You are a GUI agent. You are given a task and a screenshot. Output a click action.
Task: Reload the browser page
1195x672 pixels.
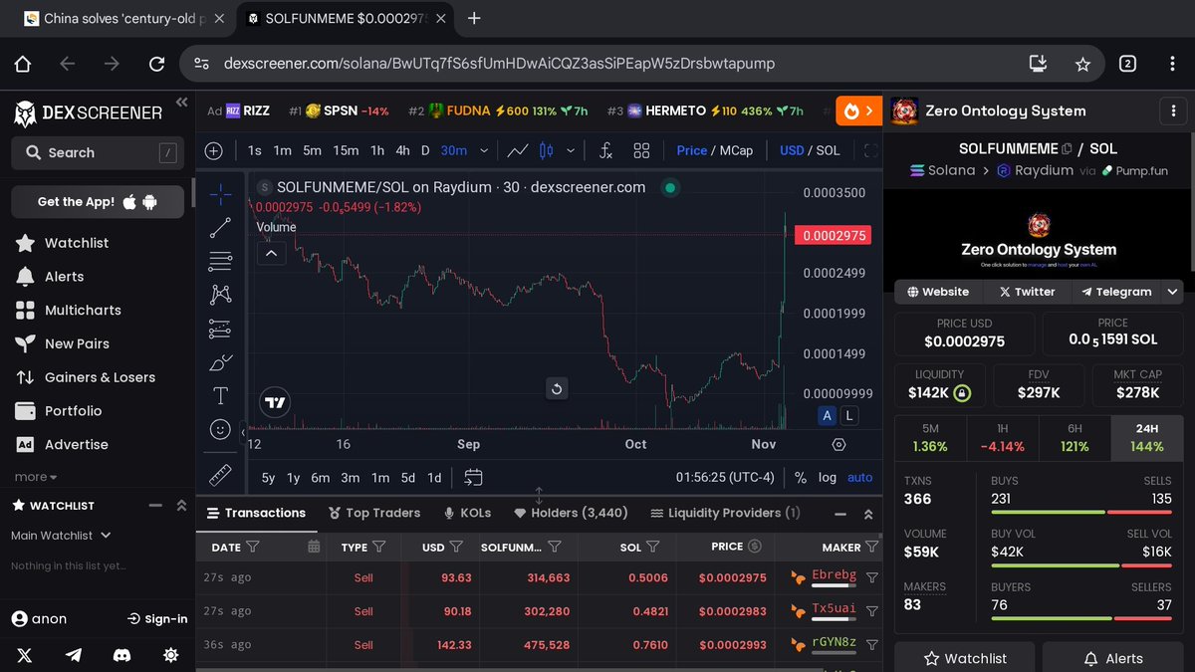156,64
